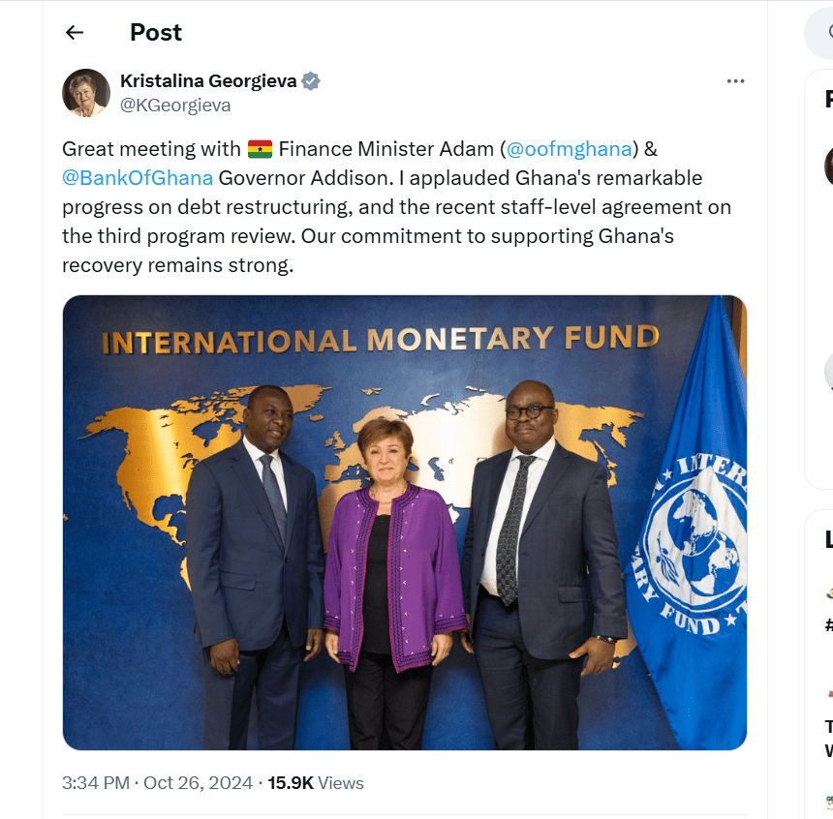Click the @KGeorgieva handle
The image size is (833, 819).
[175, 106]
